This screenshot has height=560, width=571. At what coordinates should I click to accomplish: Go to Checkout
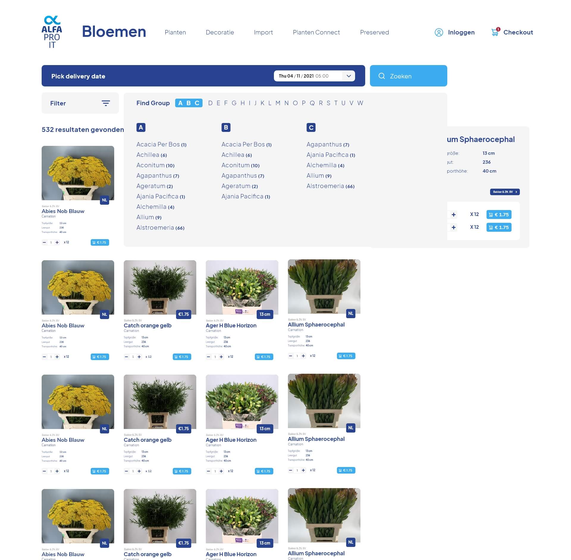point(518,32)
